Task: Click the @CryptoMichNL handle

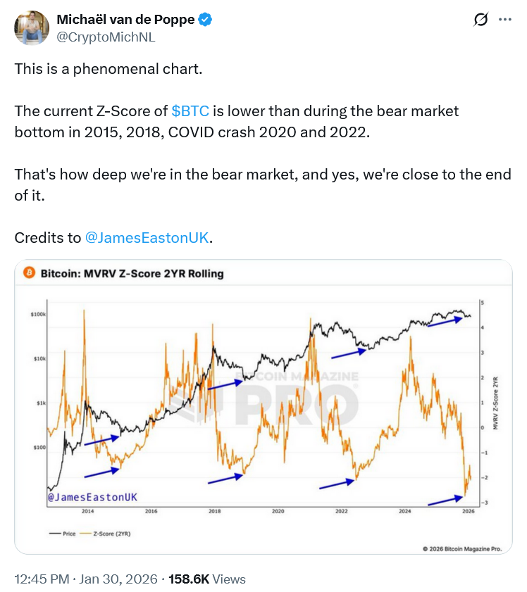Action: 105,37
